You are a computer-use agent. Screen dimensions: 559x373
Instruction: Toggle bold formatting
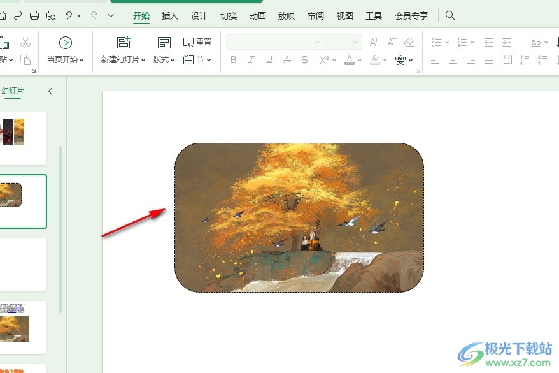click(x=234, y=60)
